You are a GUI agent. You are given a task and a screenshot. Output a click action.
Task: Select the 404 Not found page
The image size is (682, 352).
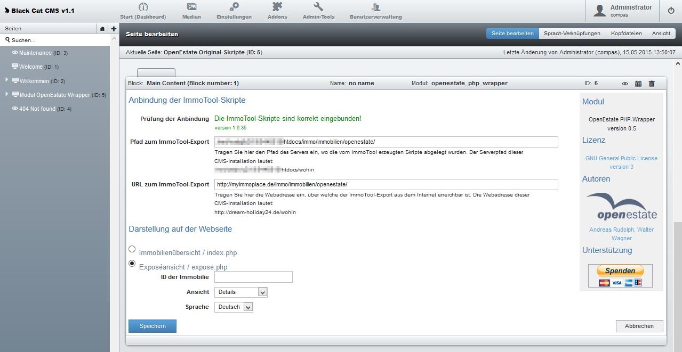pyautogui.click(x=45, y=109)
